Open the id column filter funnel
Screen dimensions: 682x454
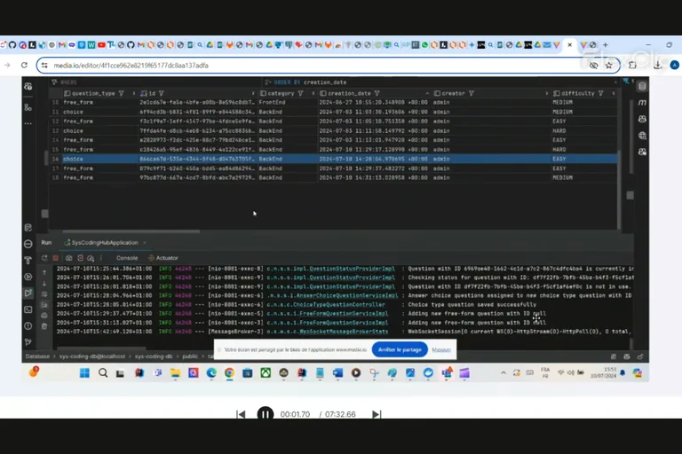point(162,93)
